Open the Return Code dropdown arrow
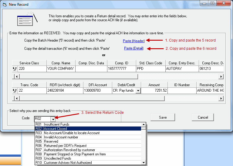Image resolution: width=233 pixels, height=166 pixels. coord(53,119)
